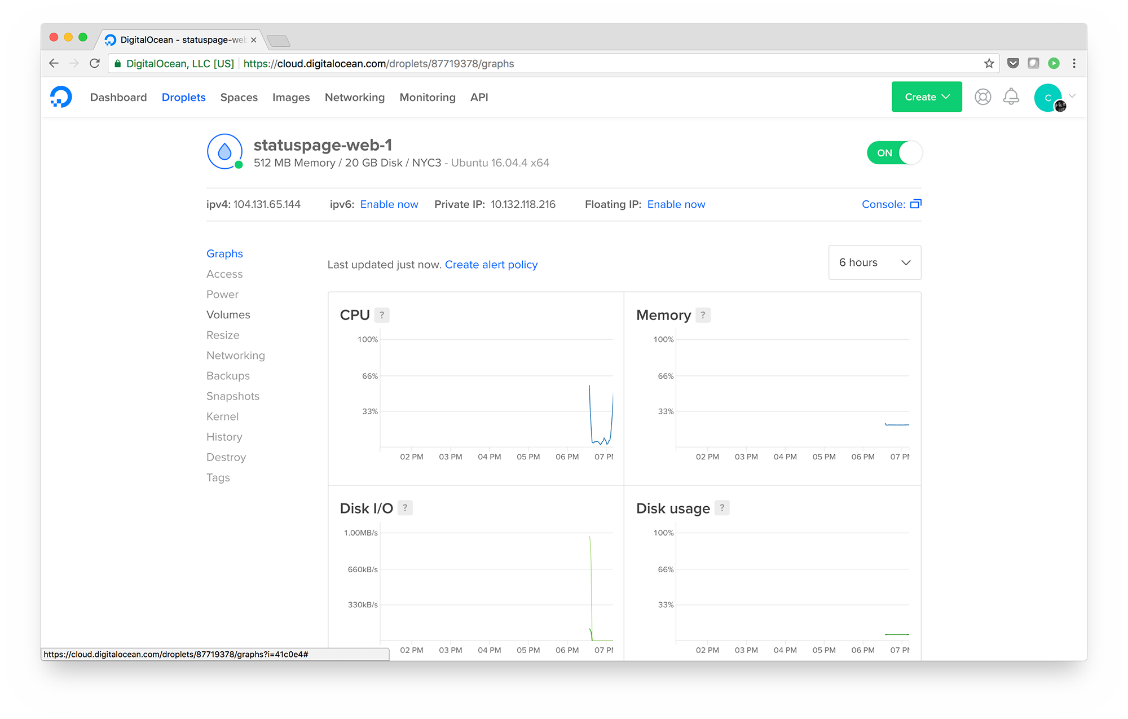Expand the 6 hours time range dropdown
This screenshot has width=1128, height=719.
[x=874, y=262]
